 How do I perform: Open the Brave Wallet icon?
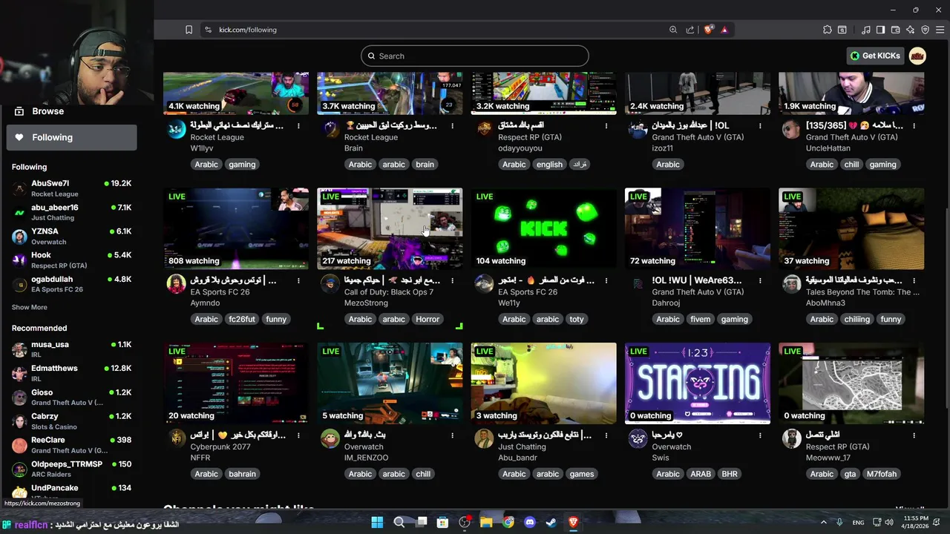pos(895,30)
